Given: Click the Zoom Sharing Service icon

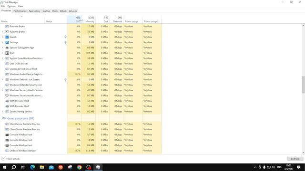Looking at the screenshot, I should (x=7, y=112).
